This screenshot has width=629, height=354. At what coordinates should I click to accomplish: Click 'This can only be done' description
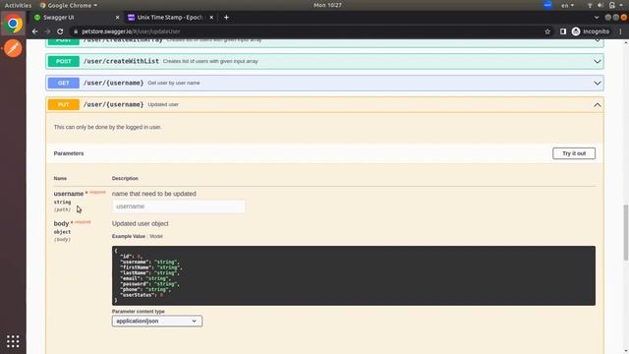[107, 127]
